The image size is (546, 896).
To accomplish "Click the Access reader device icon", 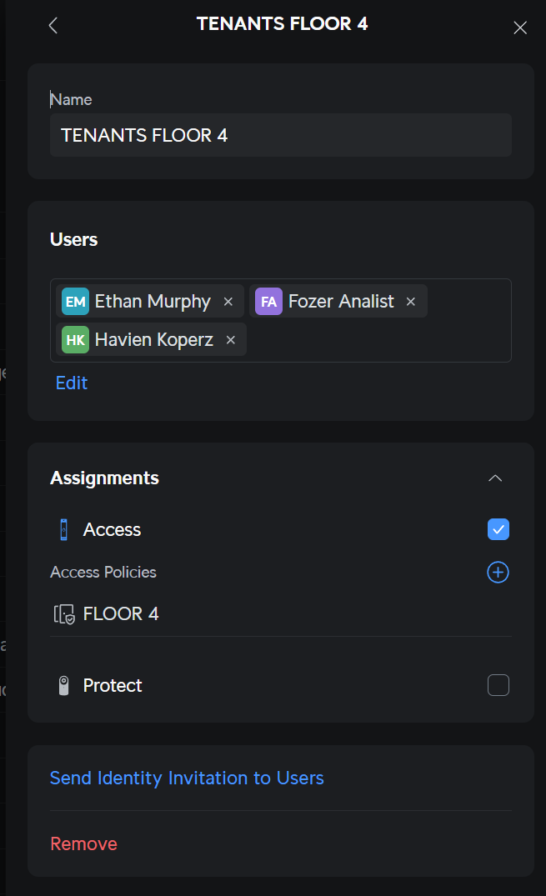I will tap(63, 530).
